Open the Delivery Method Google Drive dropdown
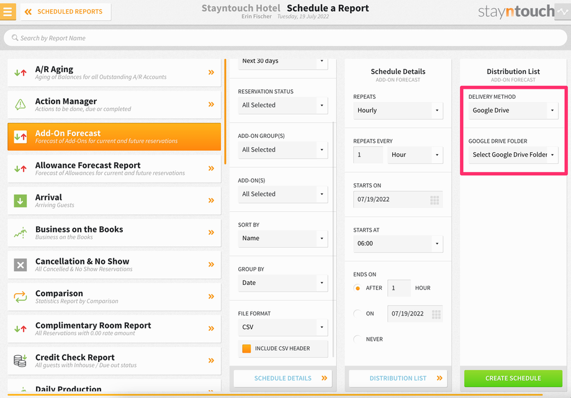The width and height of the screenshot is (571, 398). (x=513, y=111)
